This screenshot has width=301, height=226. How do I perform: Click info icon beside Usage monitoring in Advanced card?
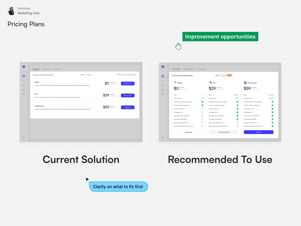pyautogui.click(x=262, y=126)
